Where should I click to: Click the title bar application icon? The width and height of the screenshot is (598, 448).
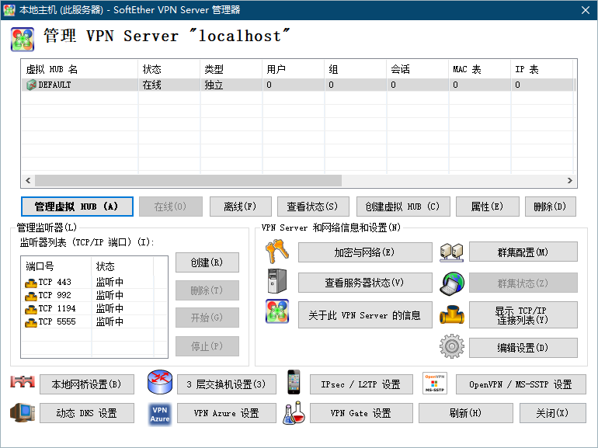(x=9, y=10)
